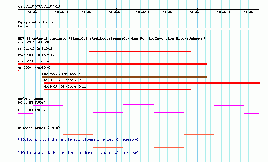Click the Cytogenetic Bands track title
This screenshot has width=268, height=162.
click(36, 22)
